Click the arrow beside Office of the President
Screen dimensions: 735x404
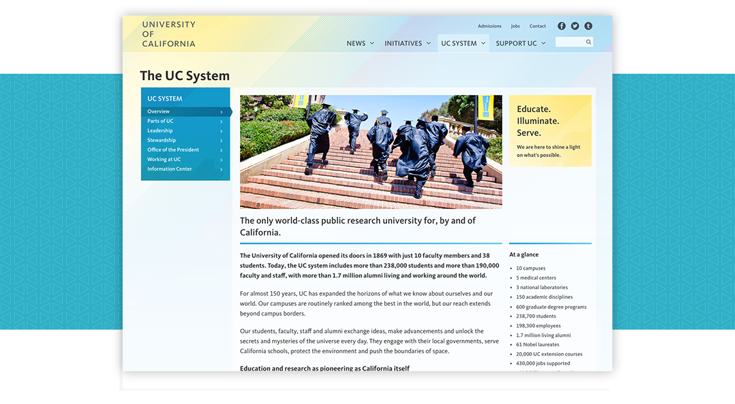221,150
